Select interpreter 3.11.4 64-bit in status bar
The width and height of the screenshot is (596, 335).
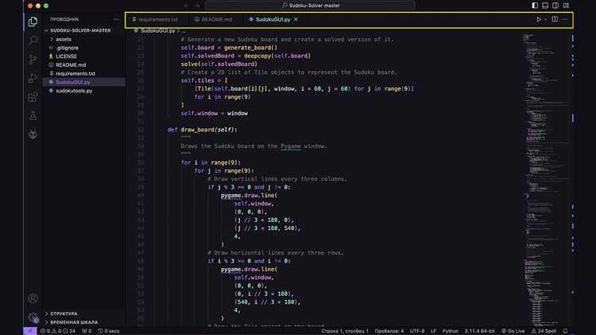tap(479, 331)
